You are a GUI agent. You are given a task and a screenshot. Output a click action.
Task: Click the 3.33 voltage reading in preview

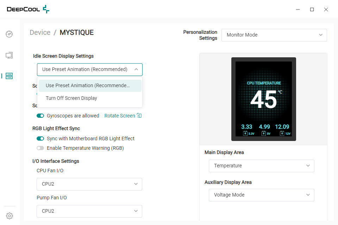(x=246, y=127)
